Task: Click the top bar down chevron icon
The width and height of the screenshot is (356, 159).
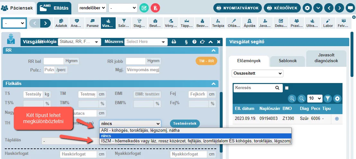Action: click(318, 8)
